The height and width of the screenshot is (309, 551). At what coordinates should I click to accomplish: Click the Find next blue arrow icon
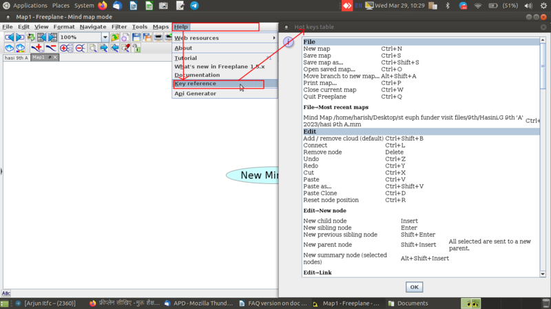point(104,48)
